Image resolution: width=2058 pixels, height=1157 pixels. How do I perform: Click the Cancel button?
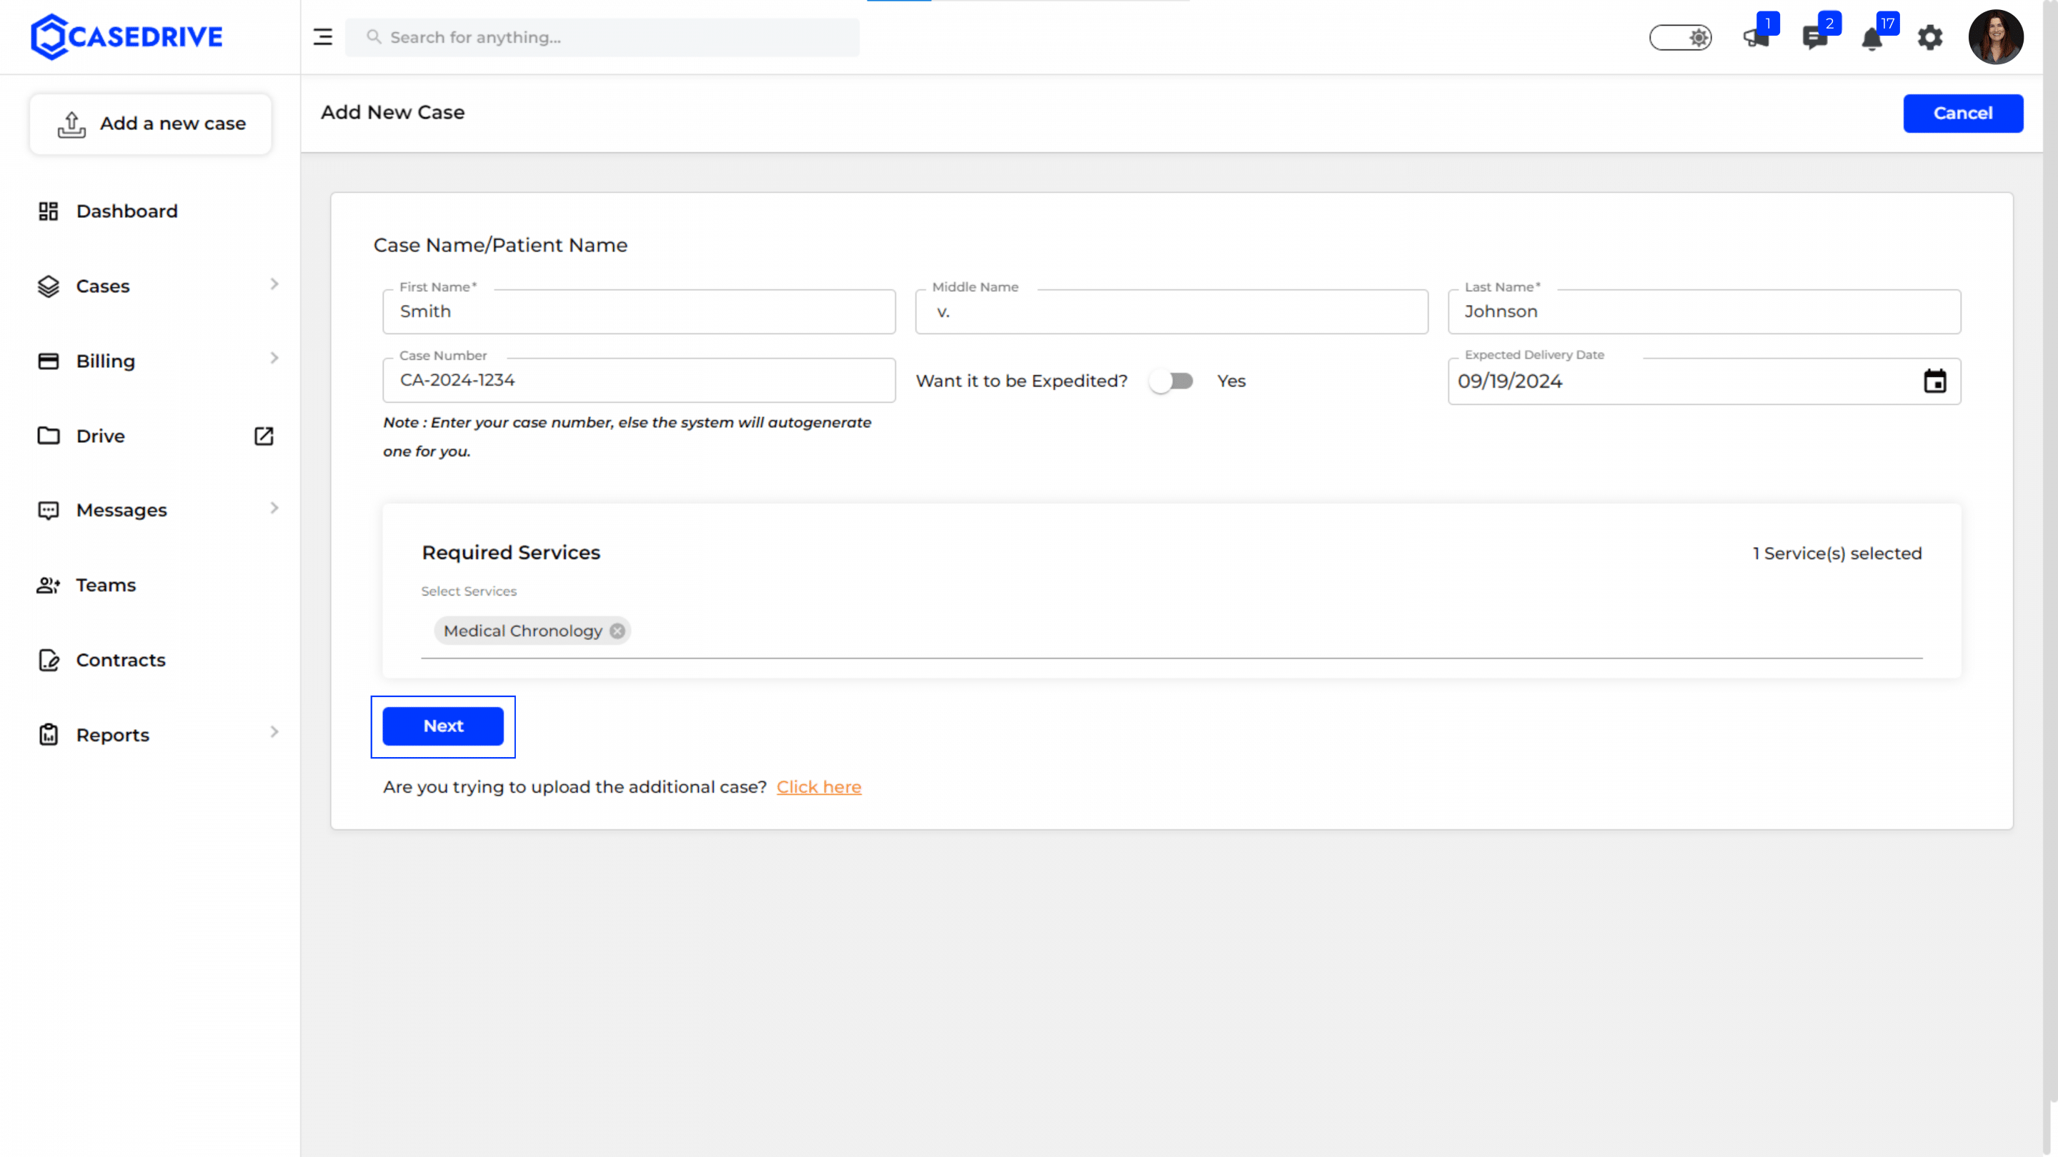[x=1963, y=114]
